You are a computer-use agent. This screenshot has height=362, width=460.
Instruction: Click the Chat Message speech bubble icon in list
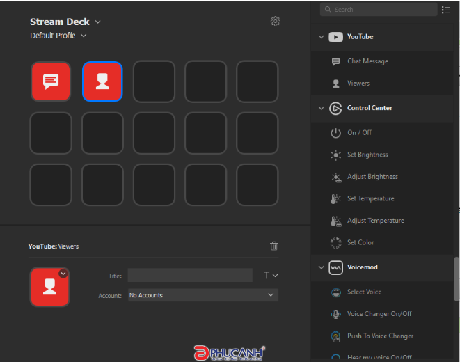click(335, 61)
